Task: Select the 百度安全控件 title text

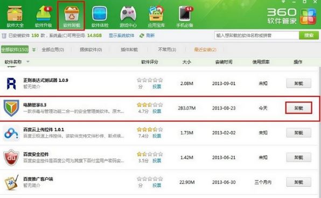Action: (x=36, y=154)
